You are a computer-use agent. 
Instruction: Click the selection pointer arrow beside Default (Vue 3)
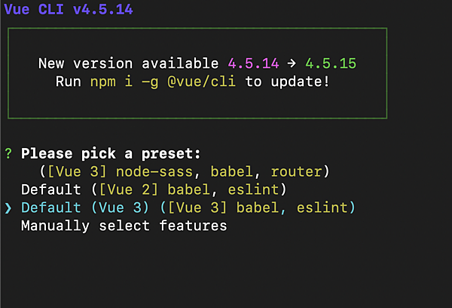pos(8,208)
